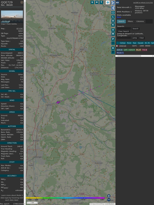The image size is (154, 205).
Task: Toggle the K map option
Action: 113,25
